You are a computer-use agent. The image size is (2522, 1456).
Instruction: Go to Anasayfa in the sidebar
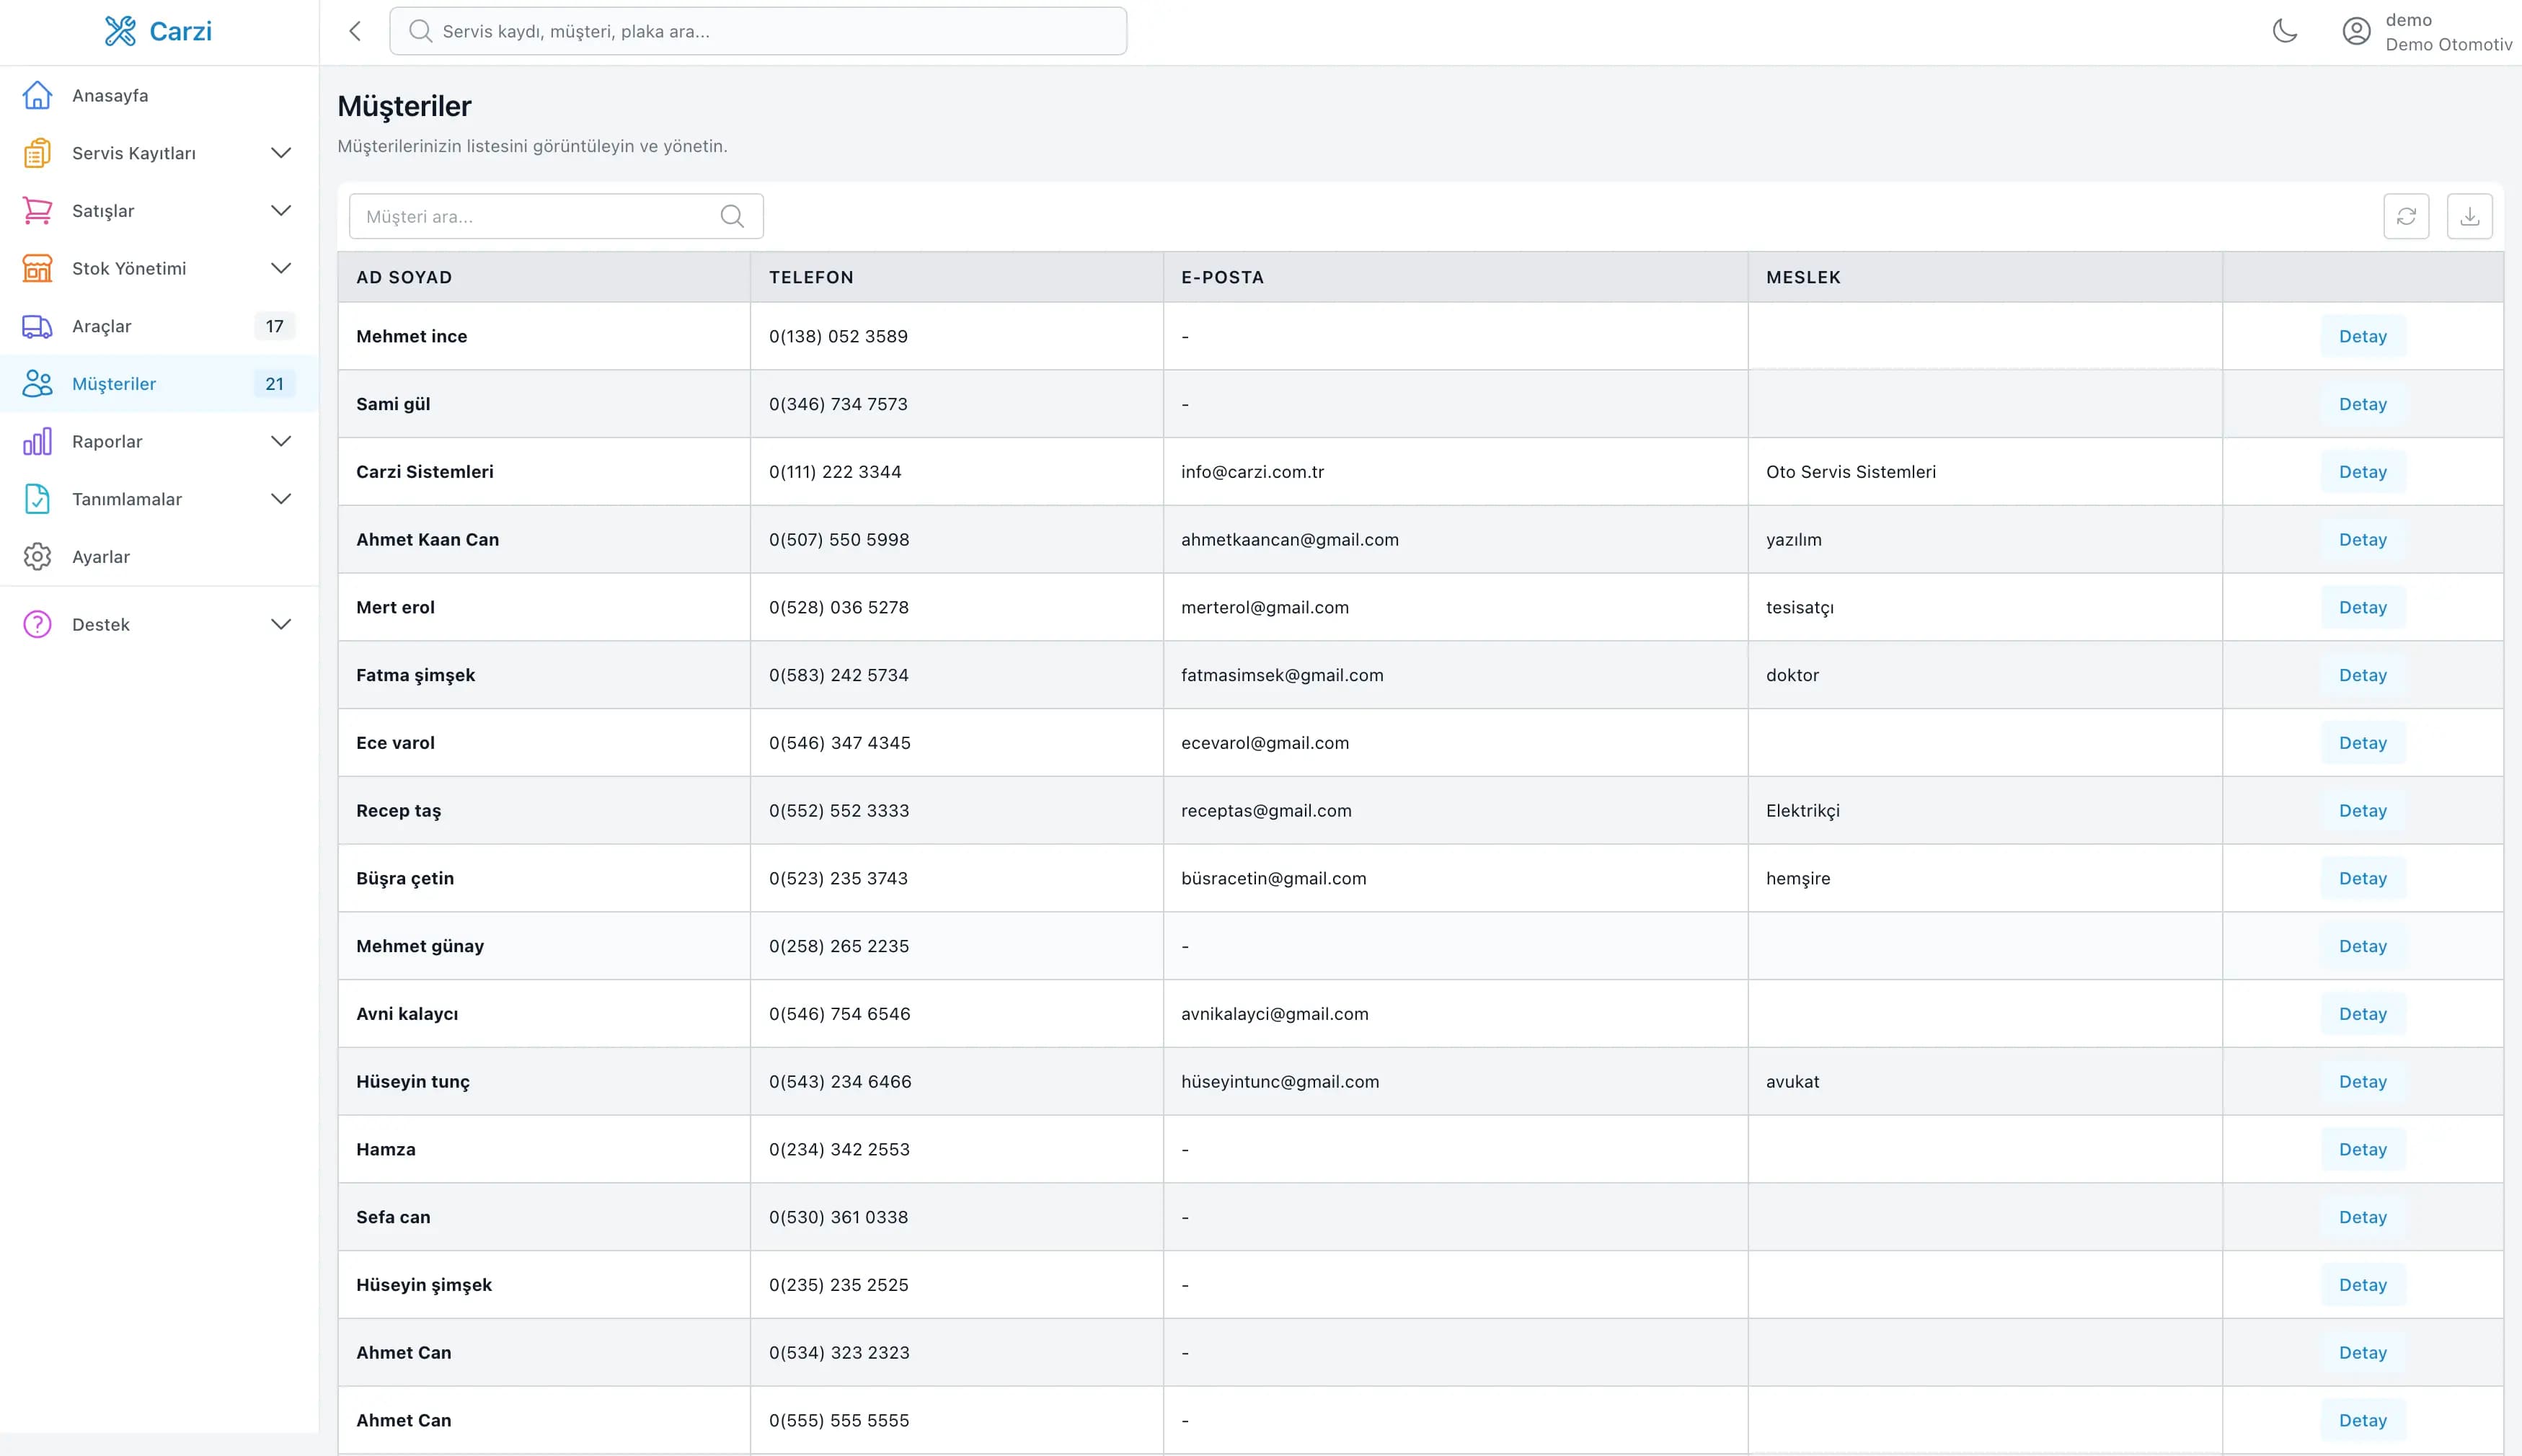pos(159,95)
